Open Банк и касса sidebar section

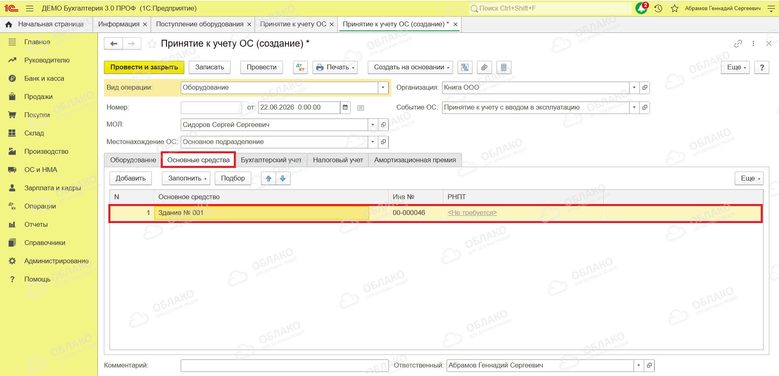pyautogui.click(x=44, y=79)
